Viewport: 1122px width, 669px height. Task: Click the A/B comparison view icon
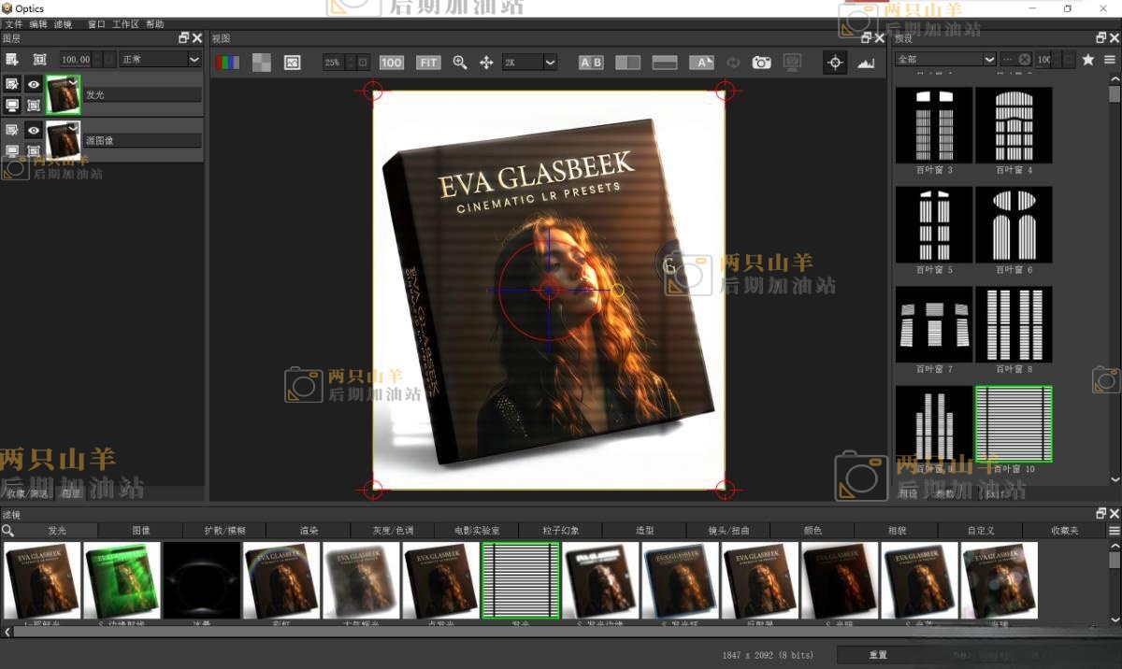(x=591, y=63)
